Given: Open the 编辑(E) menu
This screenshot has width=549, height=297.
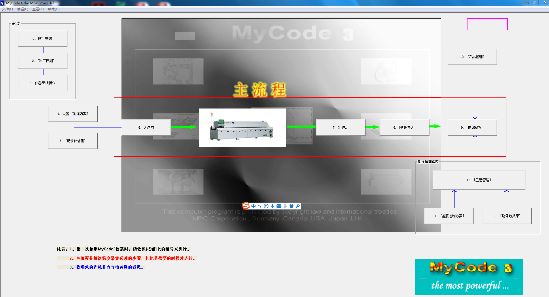Looking at the screenshot, I should [x=22, y=9].
